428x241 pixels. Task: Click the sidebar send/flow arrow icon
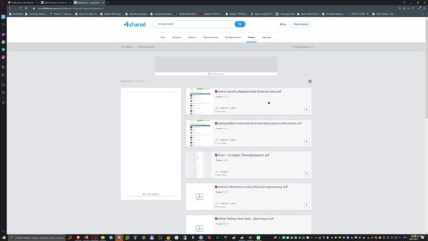(3, 75)
